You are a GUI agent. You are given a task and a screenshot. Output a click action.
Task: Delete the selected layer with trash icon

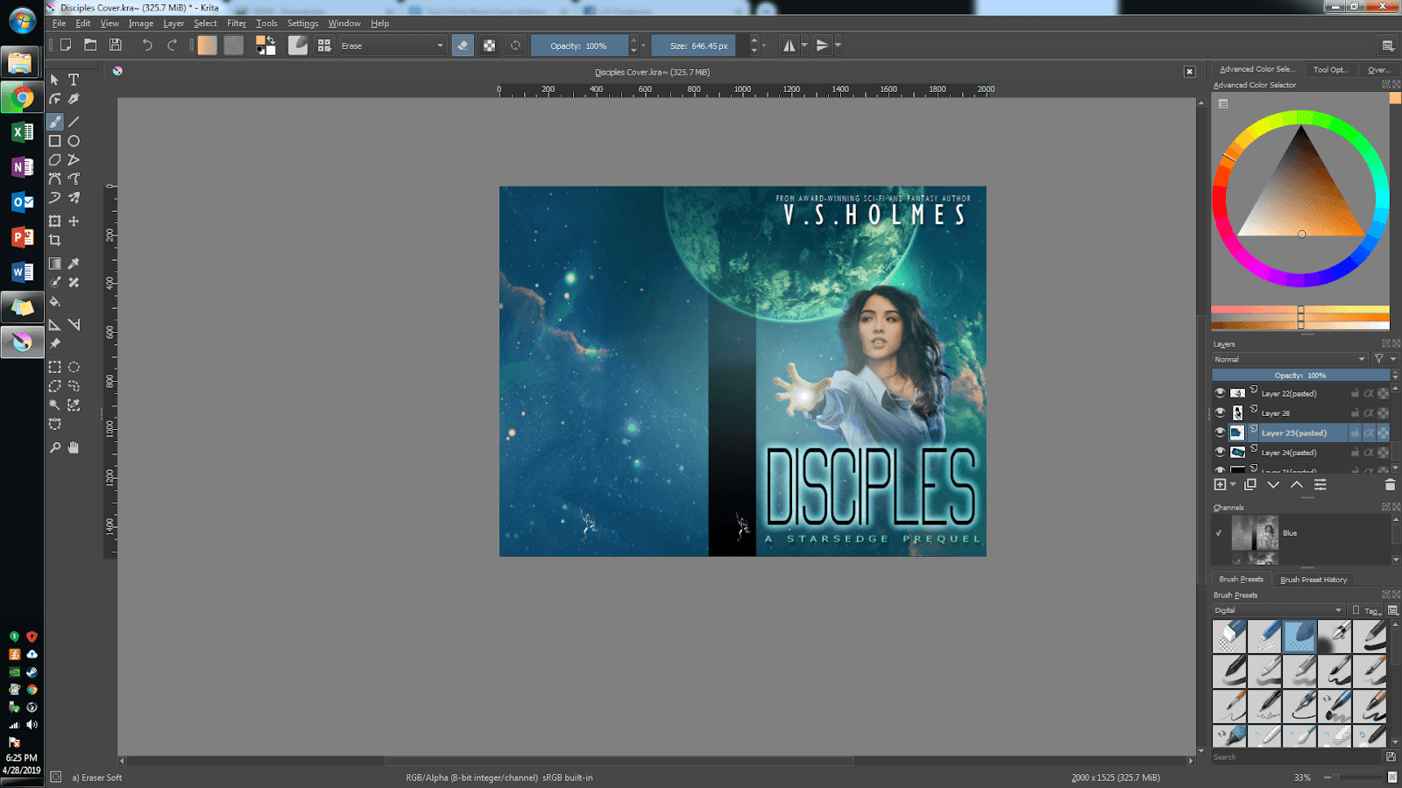pos(1390,484)
